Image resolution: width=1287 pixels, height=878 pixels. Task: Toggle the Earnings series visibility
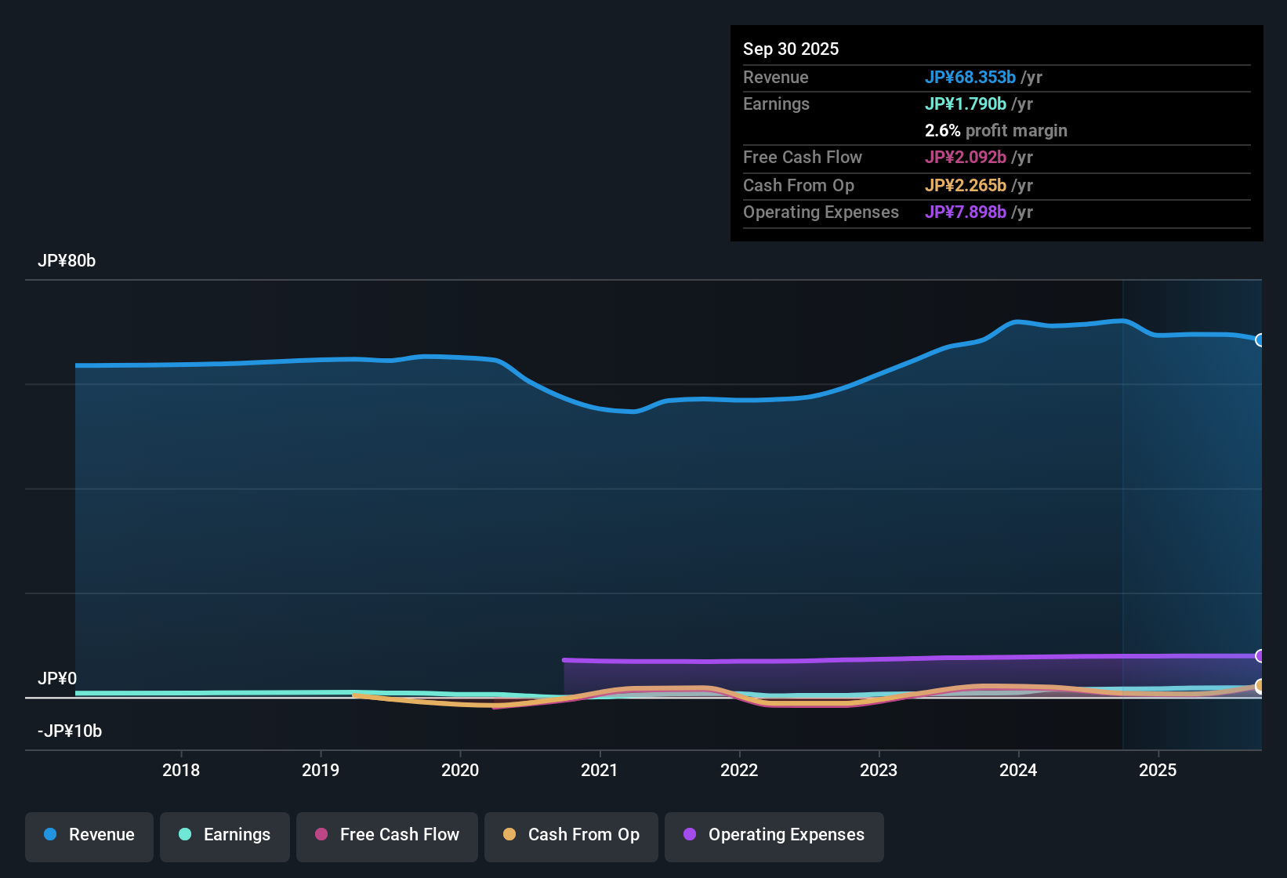point(224,835)
